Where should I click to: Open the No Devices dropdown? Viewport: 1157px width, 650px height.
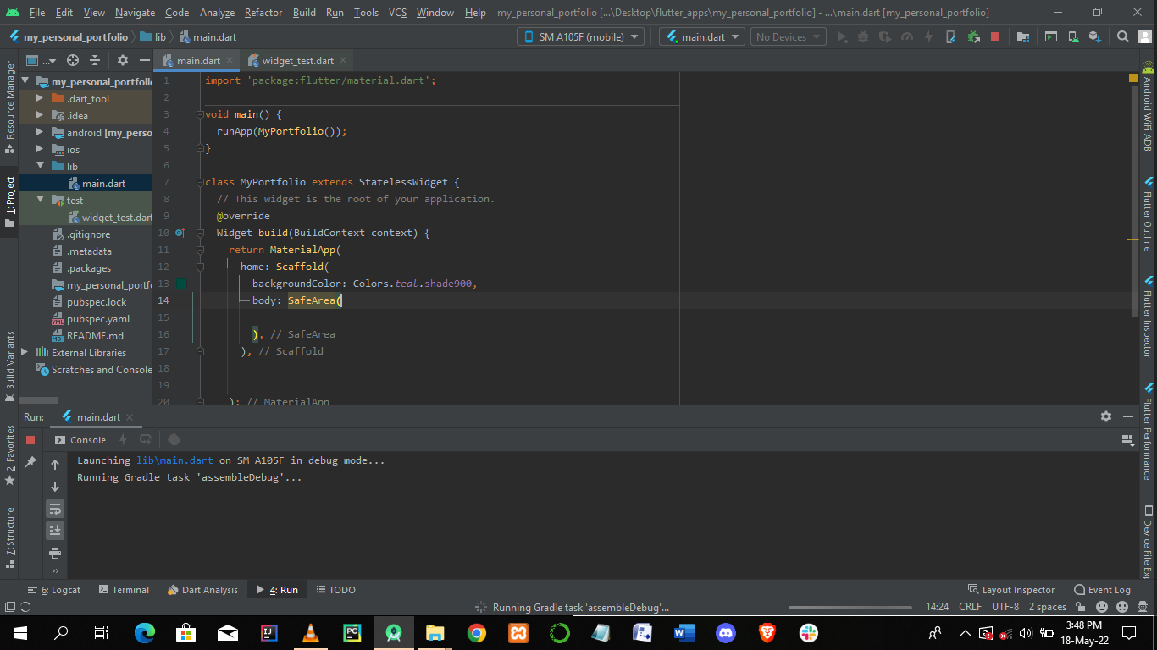click(788, 37)
